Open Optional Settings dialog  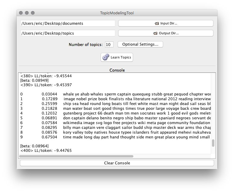coord(140,44)
